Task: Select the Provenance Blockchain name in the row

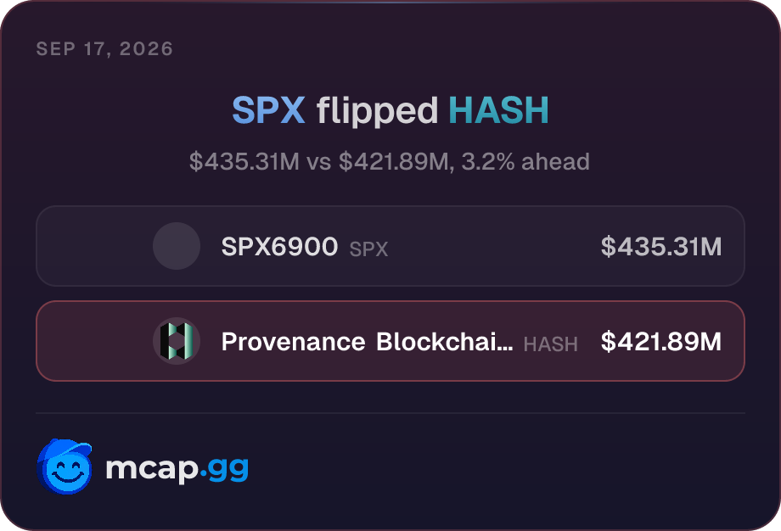Action: click(x=367, y=341)
